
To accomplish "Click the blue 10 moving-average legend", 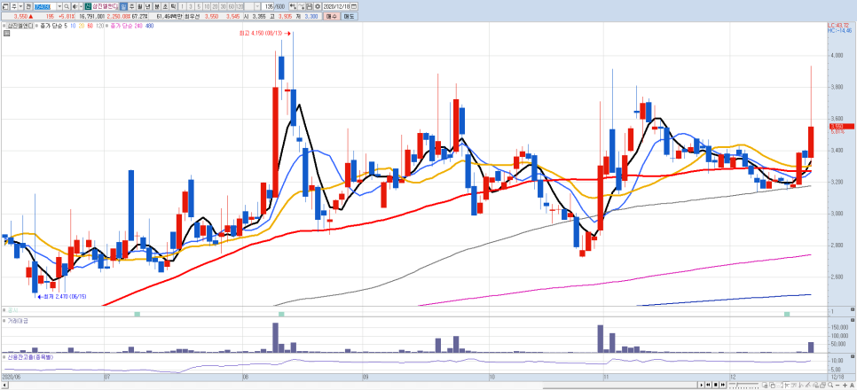I will [74, 26].
